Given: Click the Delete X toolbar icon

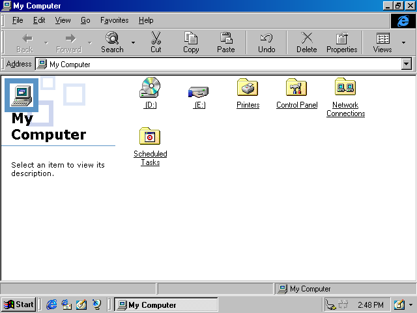Looking at the screenshot, I should tap(307, 38).
